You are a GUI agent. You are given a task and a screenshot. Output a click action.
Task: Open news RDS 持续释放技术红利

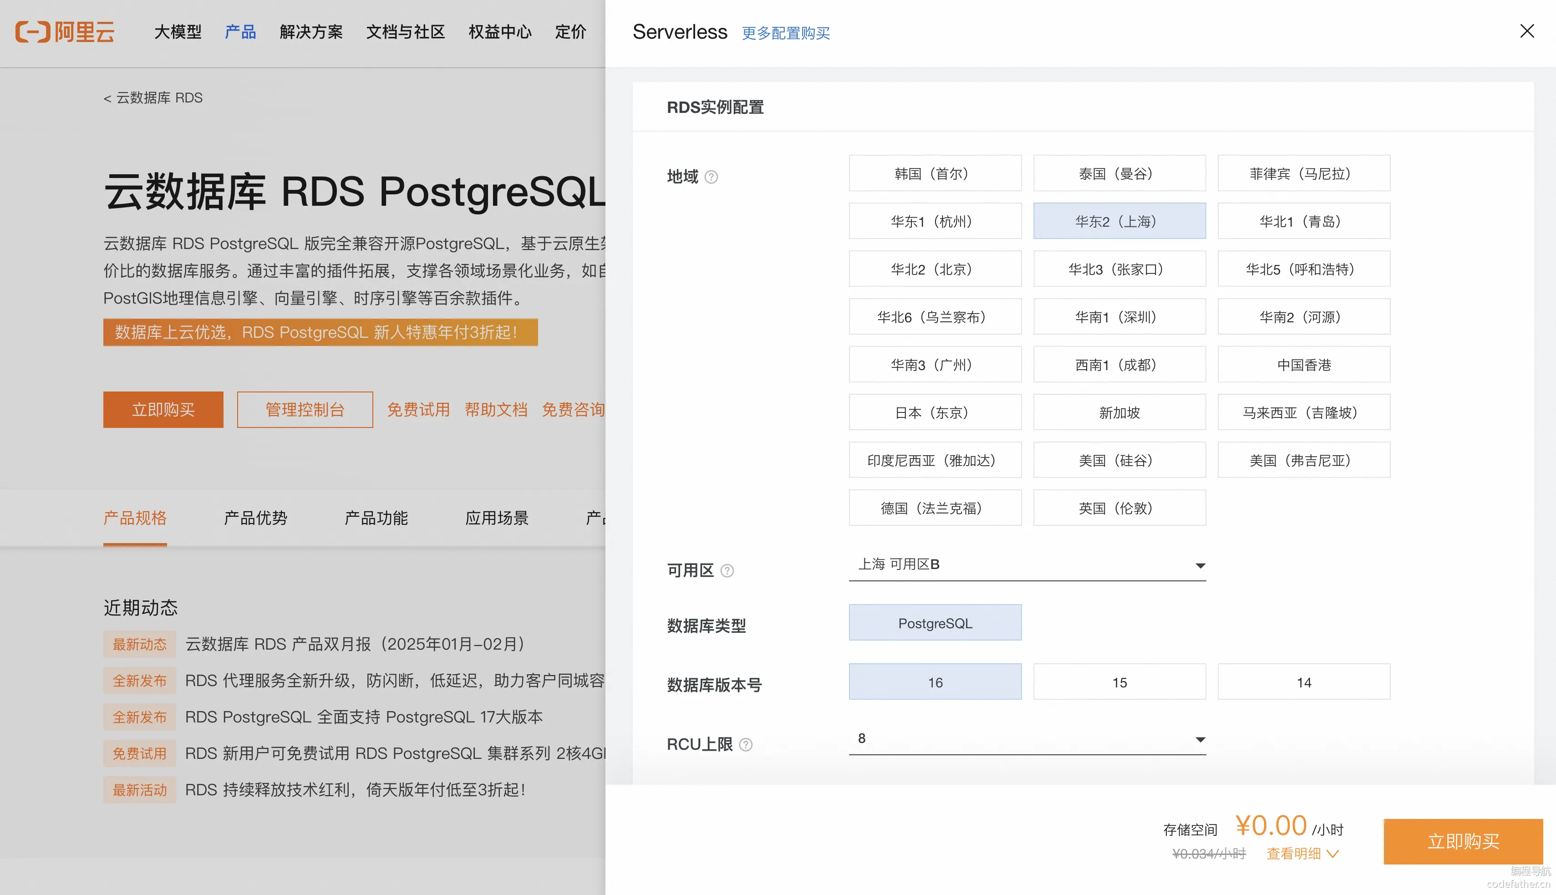click(355, 790)
